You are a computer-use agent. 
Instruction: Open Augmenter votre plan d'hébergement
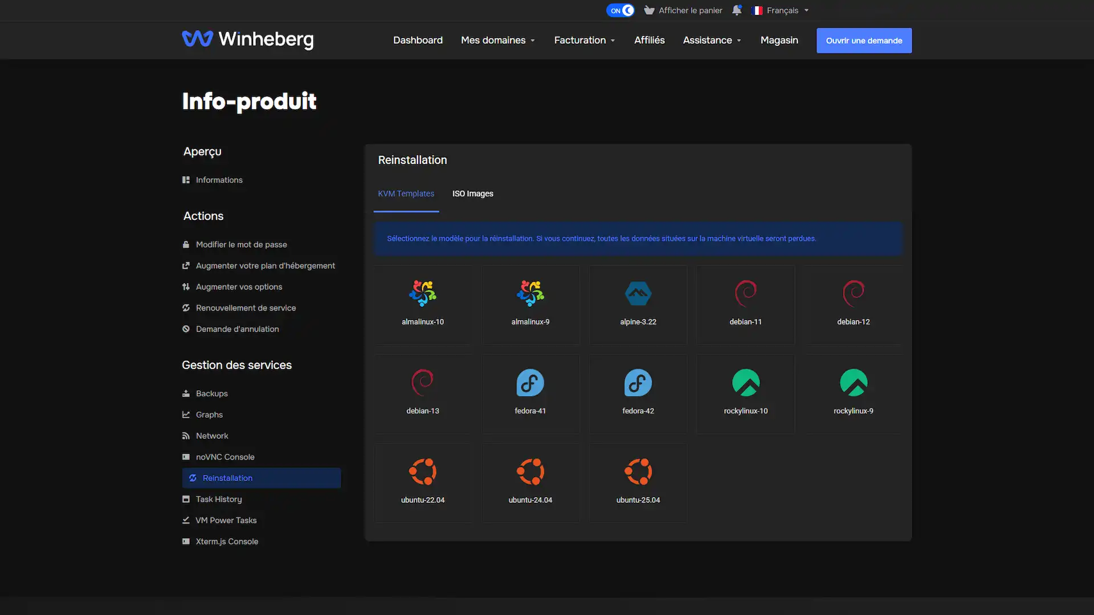[266, 266]
